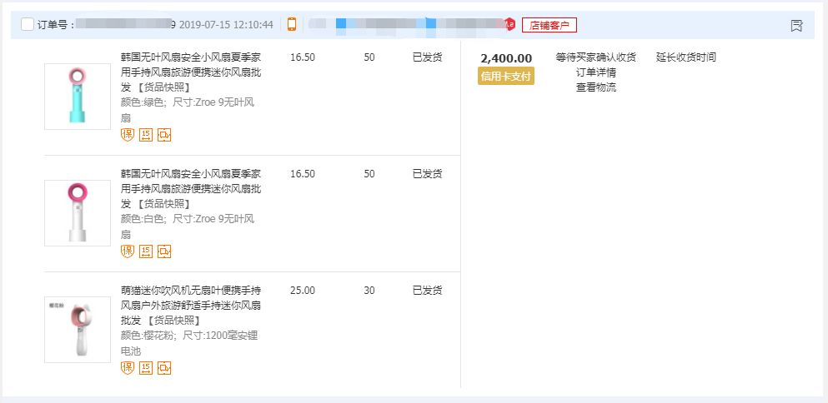Open the 查看物流 logistics link
This screenshot has width=828, height=403.
click(595, 87)
